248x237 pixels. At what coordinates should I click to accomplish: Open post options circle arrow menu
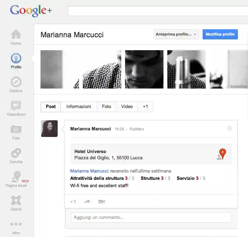tap(229, 128)
